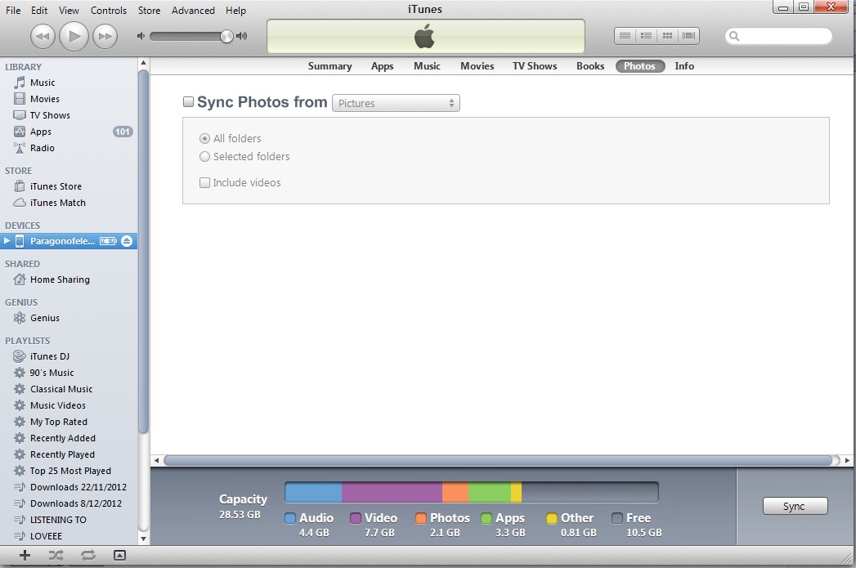
Task: Switch to grid view icon
Action: [x=667, y=35]
